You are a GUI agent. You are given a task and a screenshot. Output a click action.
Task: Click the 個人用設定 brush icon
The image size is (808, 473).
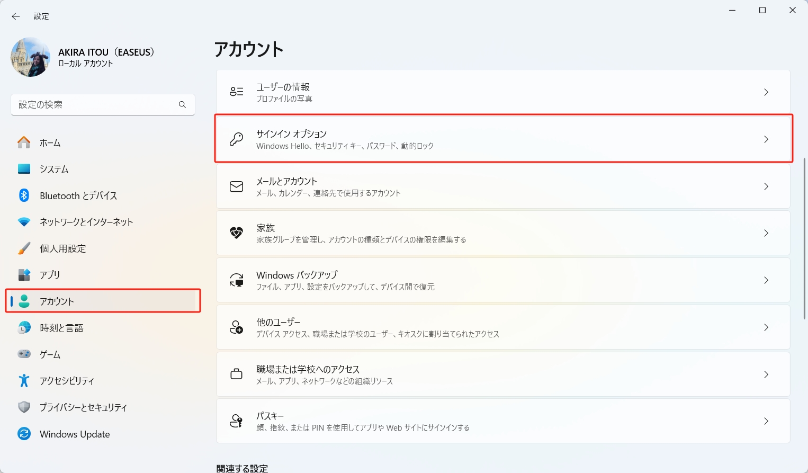(x=24, y=248)
